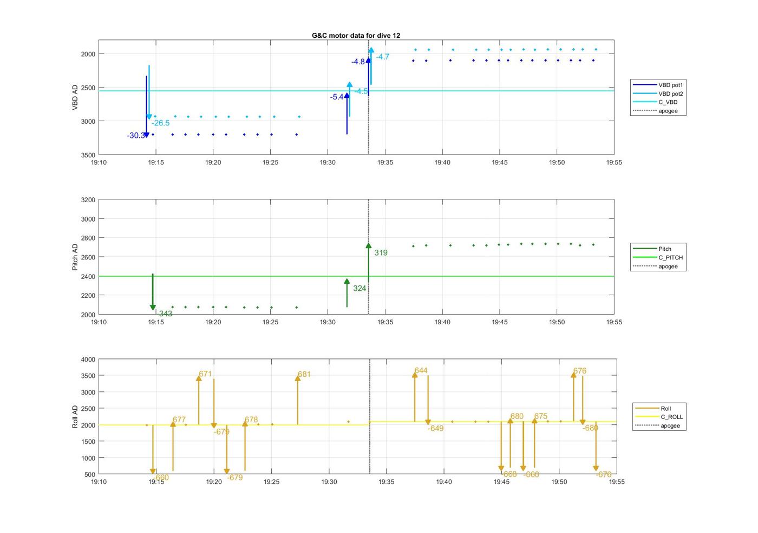Click the "-4.7" VBD data label
This screenshot has width=758, height=533.
coord(382,57)
